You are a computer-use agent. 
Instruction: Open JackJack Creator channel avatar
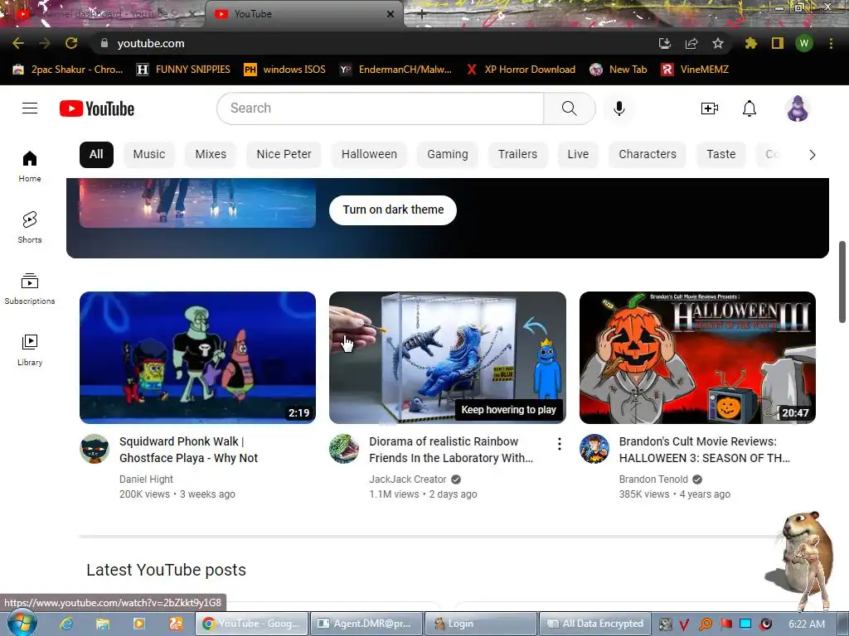click(344, 449)
